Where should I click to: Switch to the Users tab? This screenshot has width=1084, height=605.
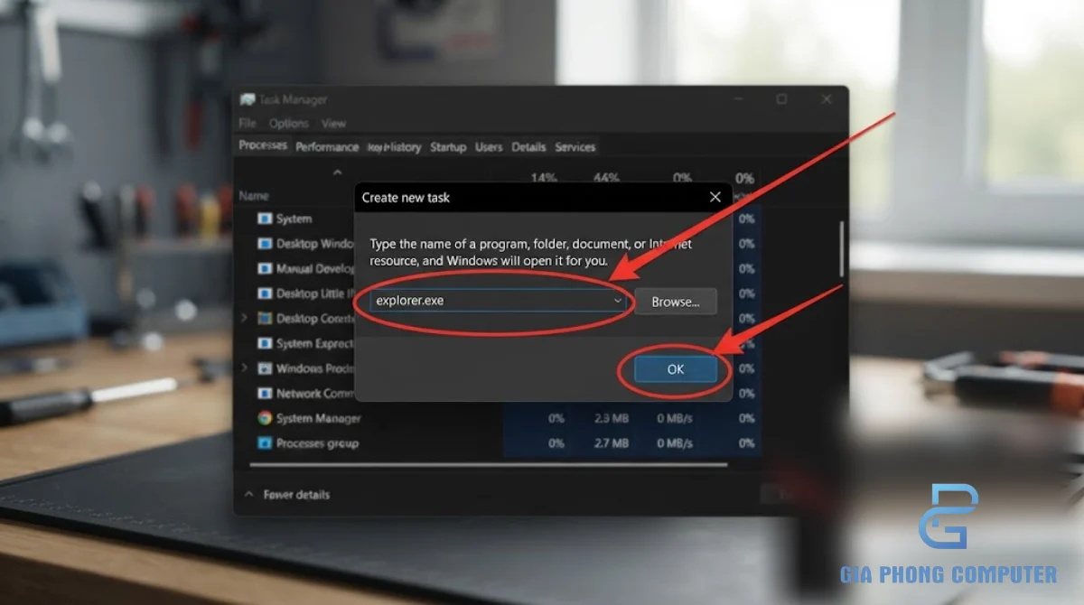coord(489,147)
